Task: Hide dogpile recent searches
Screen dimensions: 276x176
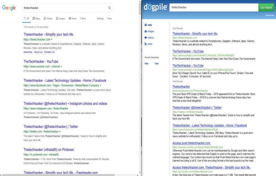Action: click(x=147, y=64)
